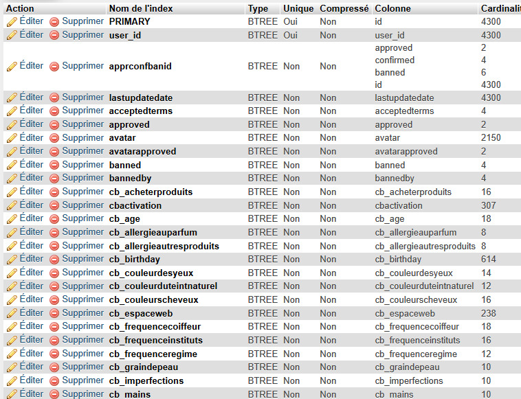Screen dimensions: 521x399
Task: Click the PRIMARY index name
Action: [130, 21]
